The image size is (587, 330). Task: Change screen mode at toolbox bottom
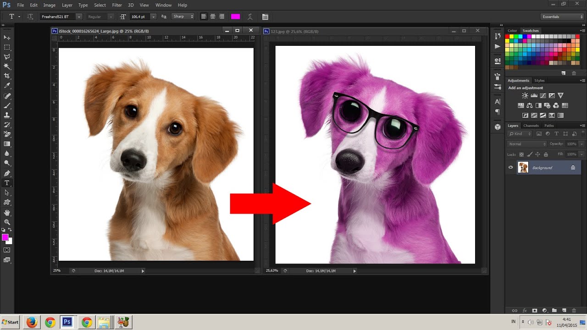(x=7, y=260)
